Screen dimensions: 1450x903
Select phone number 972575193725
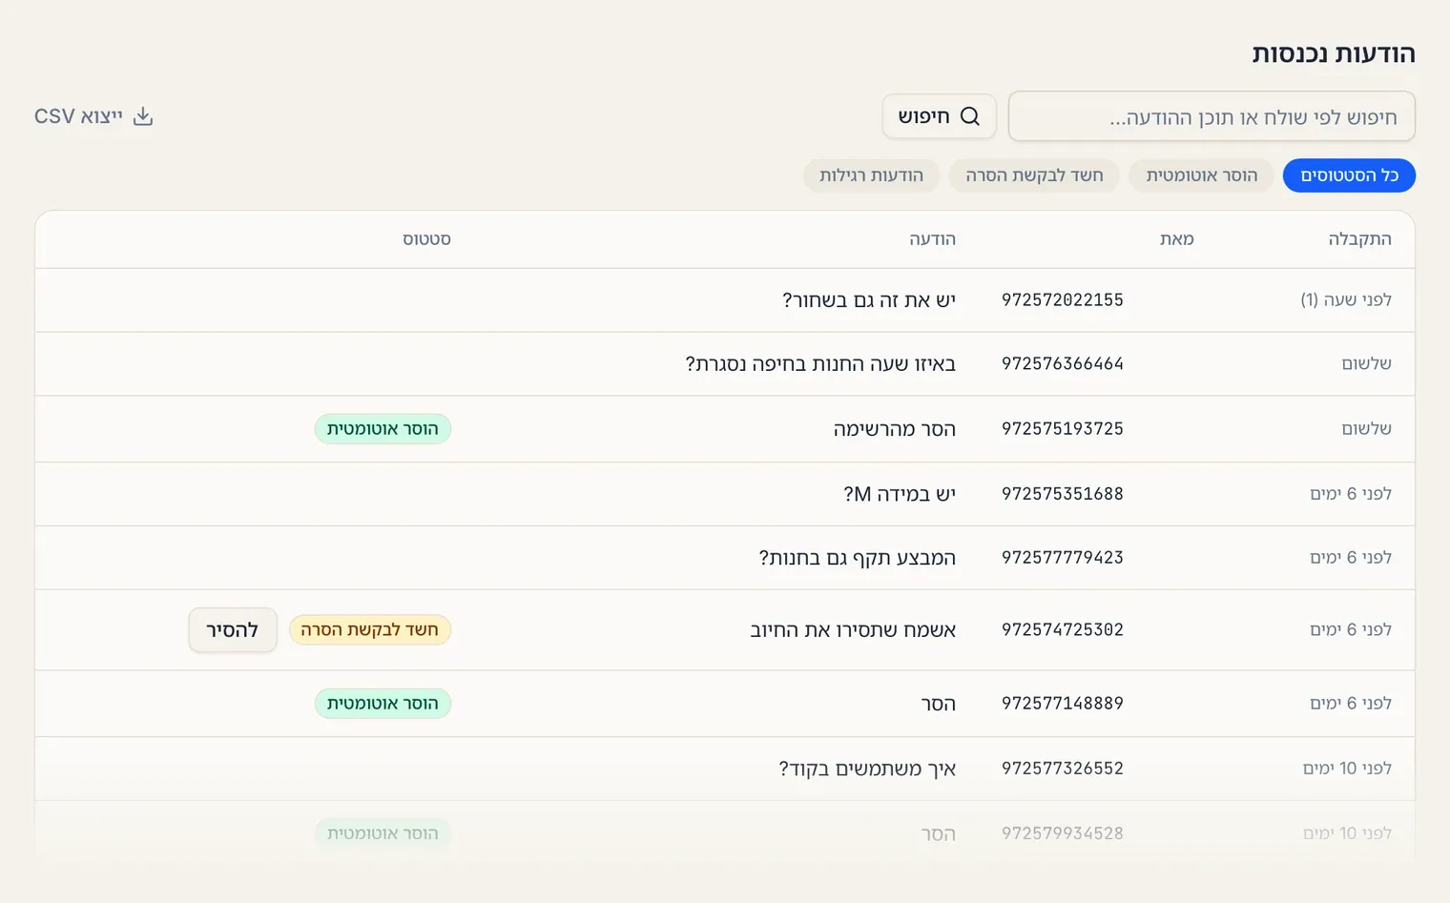tap(1063, 429)
